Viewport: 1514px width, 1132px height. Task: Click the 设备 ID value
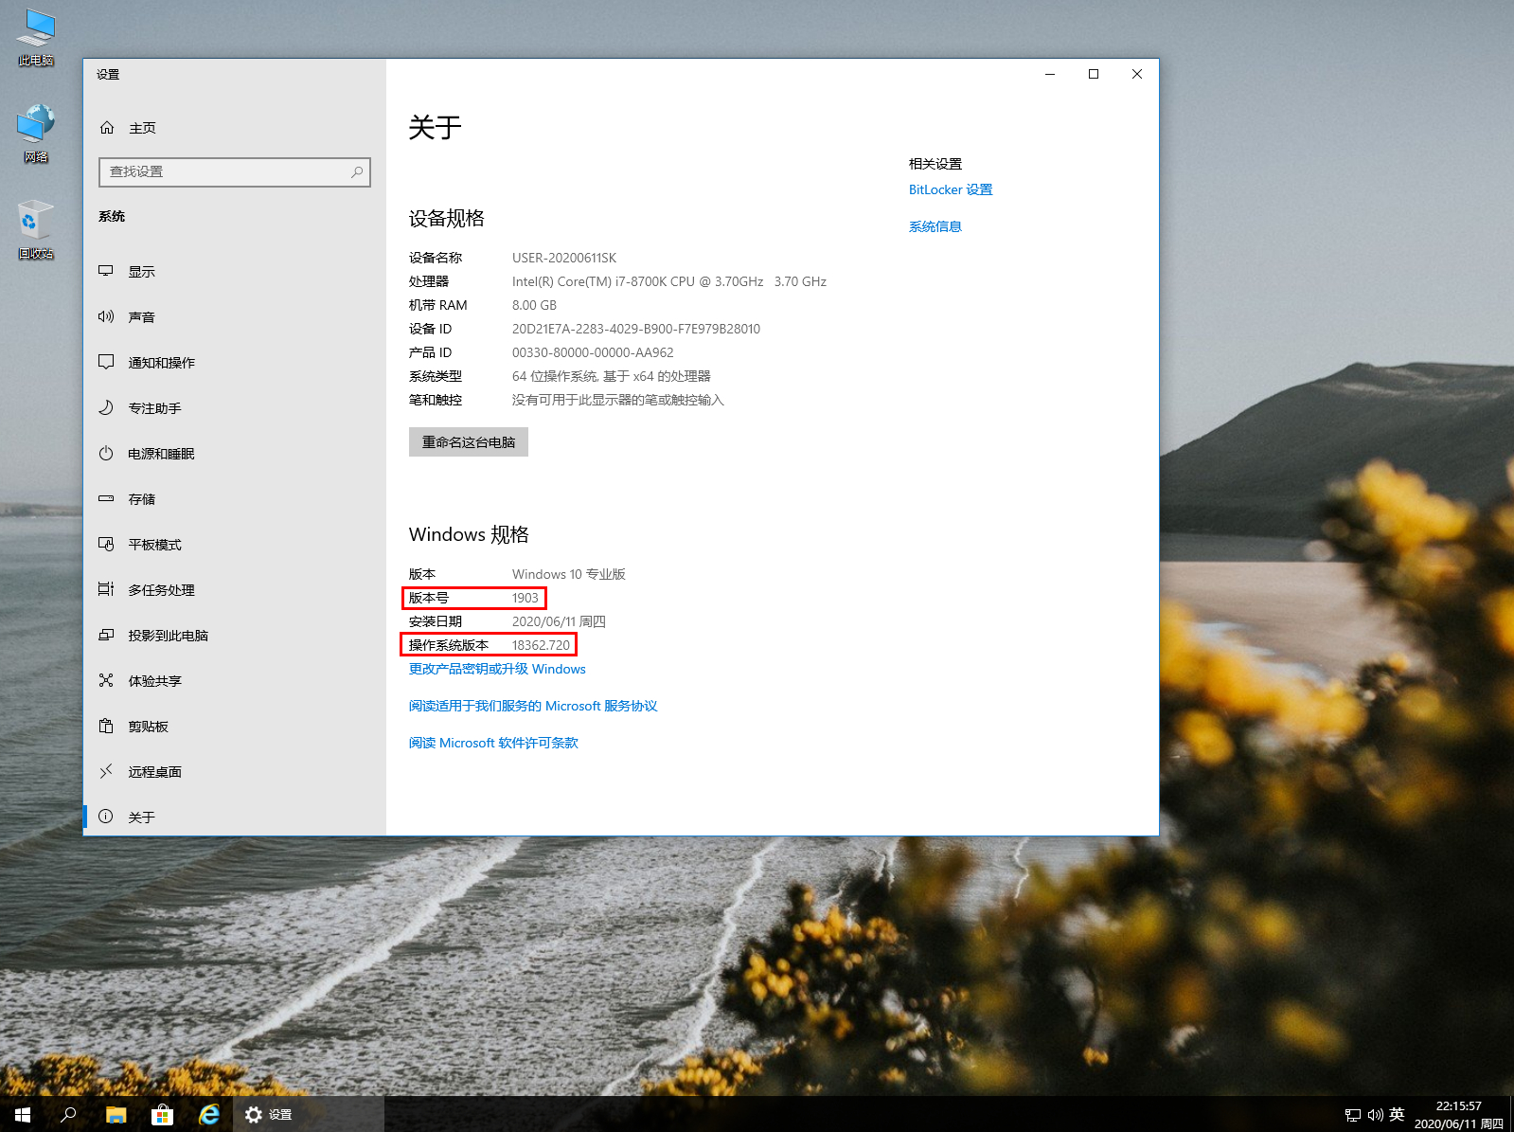636,329
